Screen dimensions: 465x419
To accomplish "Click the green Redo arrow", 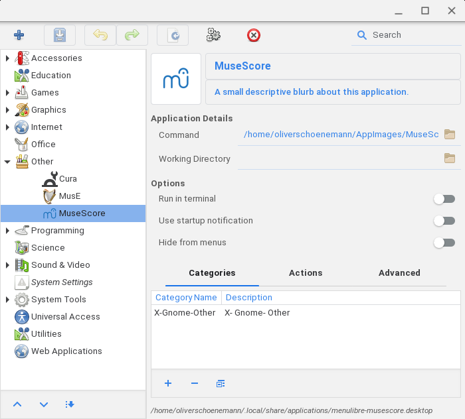I will [132, 35].
